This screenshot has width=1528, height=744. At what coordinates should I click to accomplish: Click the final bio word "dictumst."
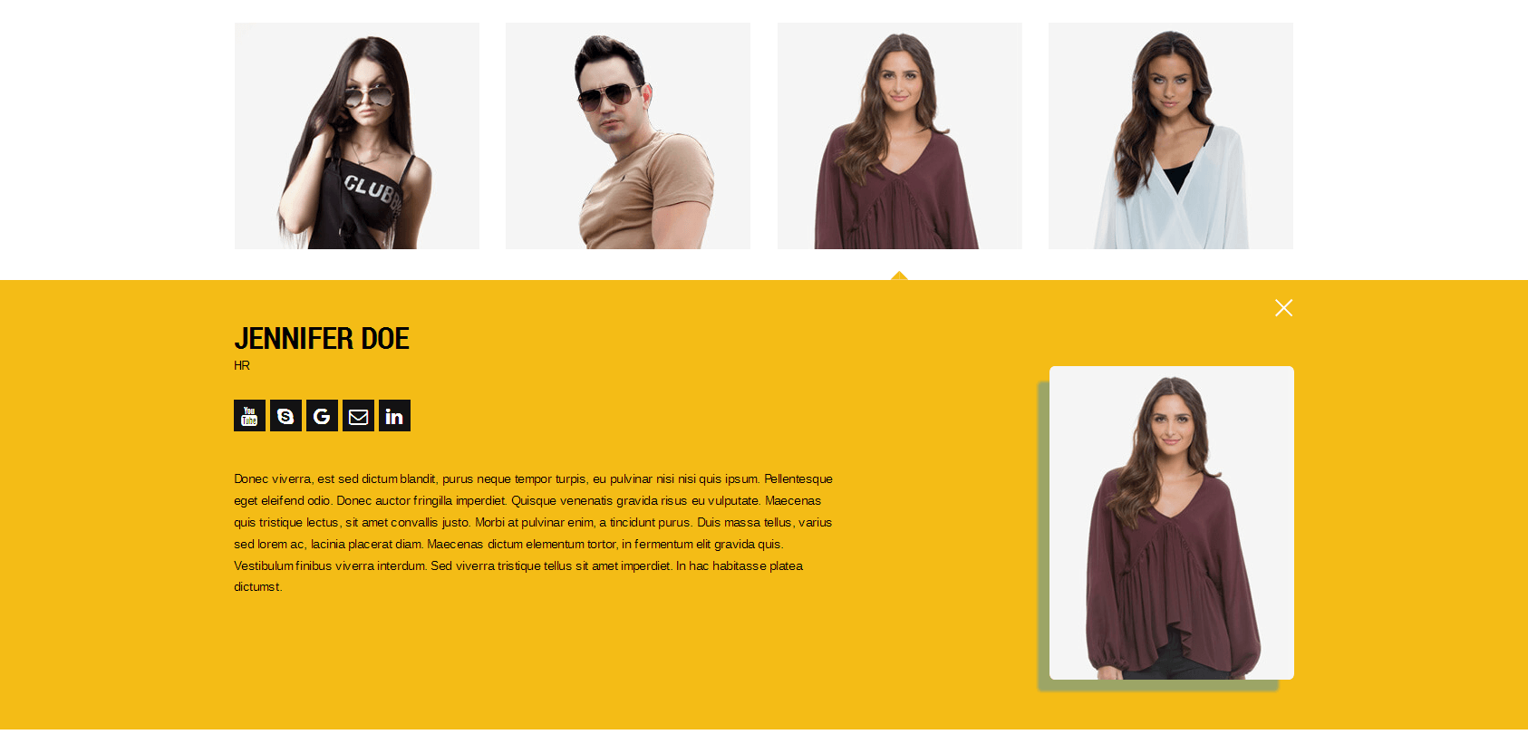point(258,586)
